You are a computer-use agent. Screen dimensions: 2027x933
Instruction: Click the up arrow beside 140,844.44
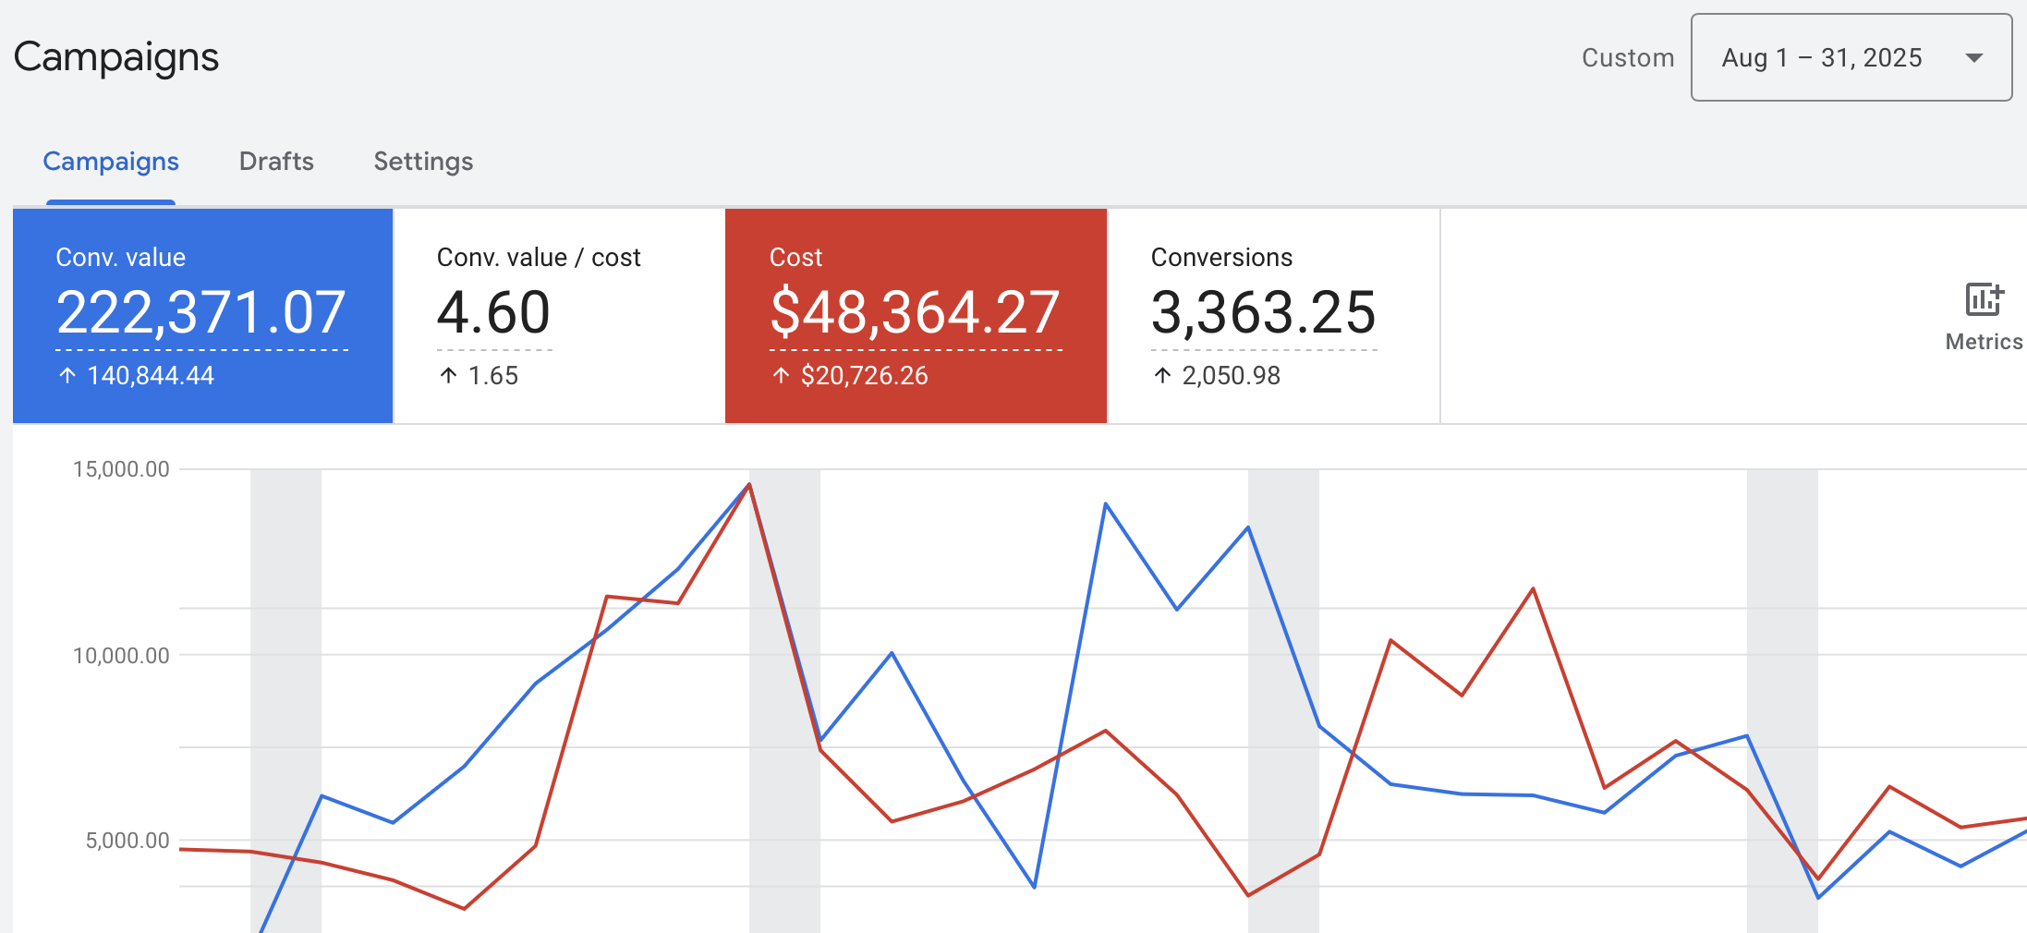click(67, 375)
